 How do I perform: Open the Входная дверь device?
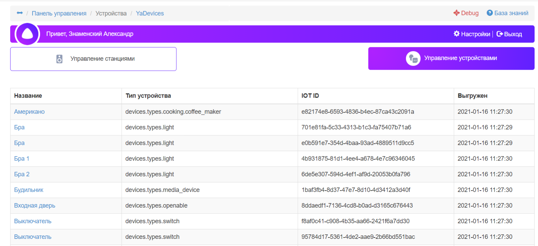tap(35, 206)
